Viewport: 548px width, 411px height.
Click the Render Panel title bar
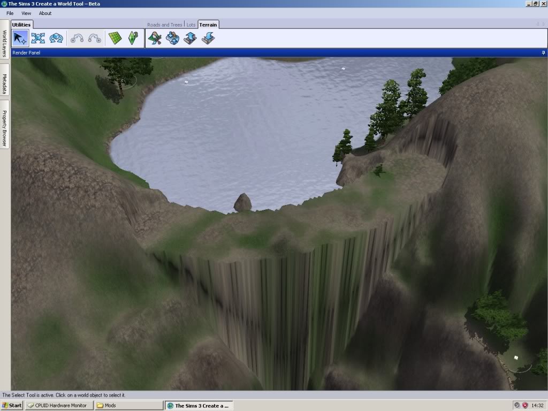point(279,53)
